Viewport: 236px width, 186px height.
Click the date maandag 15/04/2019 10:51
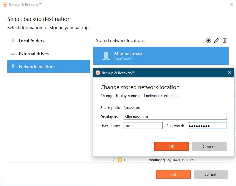(172, 160)
